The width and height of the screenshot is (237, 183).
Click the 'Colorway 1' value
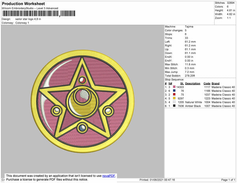[22, 23]
